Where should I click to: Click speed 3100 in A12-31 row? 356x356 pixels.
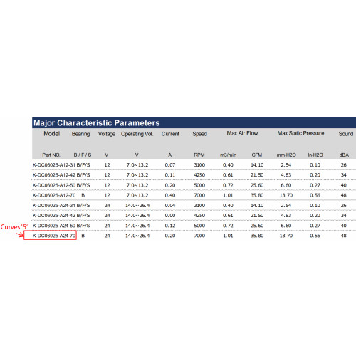click(199, 165)
